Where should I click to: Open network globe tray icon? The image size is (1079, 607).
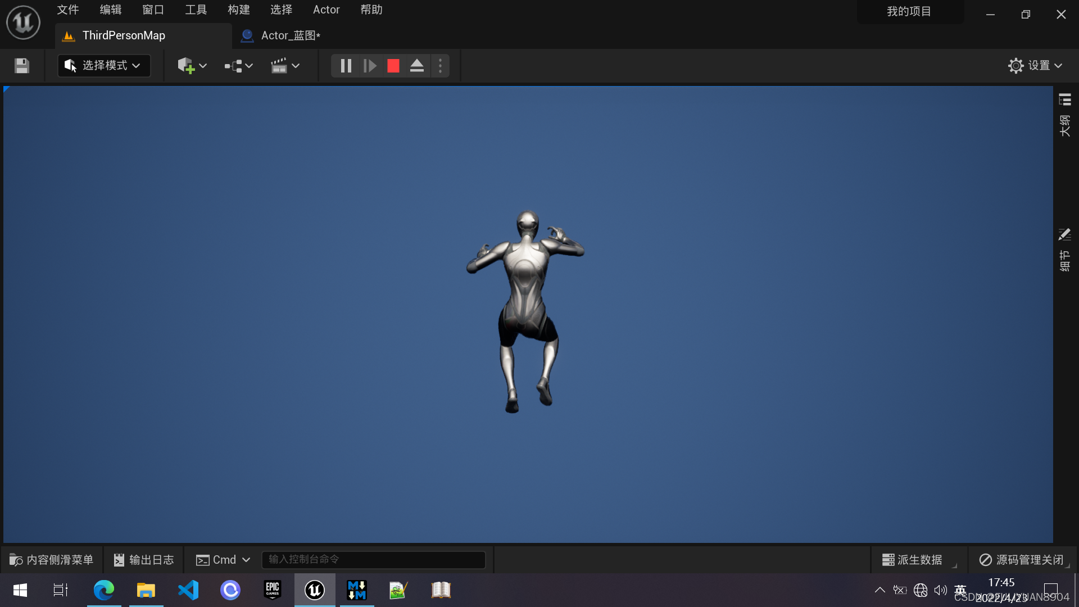pyautogui.click(x=921, y=590)
